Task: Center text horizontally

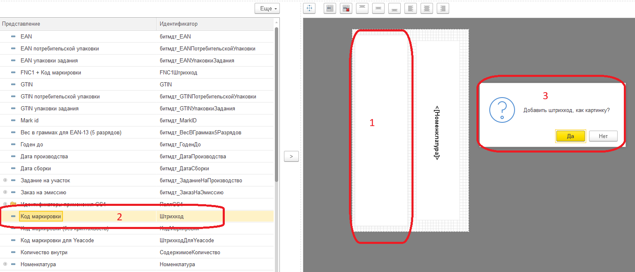Action: click(427, 8)
